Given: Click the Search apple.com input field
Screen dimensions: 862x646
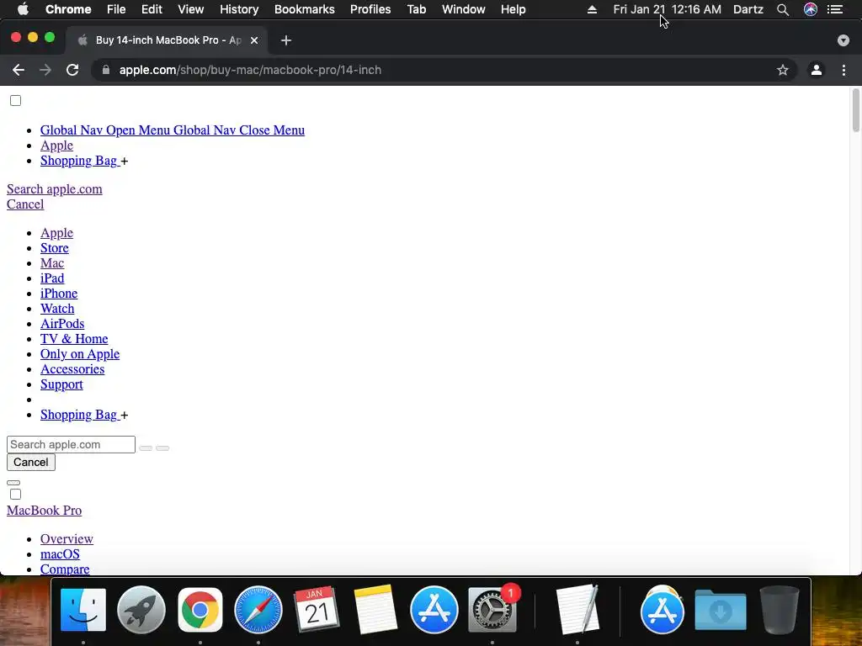Looking at the screenshot, I should (71, 444).
